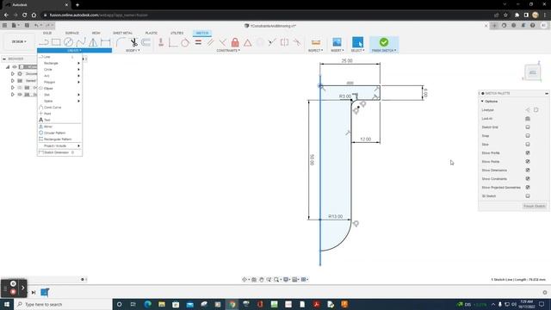
Task: Toggle Show Dimensions checkbox
Action: (528, 170)
